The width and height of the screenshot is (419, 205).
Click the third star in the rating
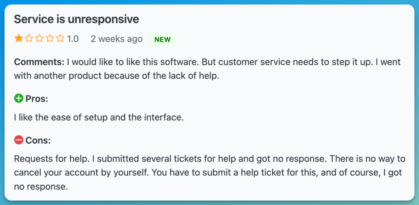click(x=39, y=38)
